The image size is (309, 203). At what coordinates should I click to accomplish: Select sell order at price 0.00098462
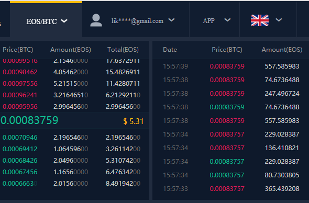74,72
